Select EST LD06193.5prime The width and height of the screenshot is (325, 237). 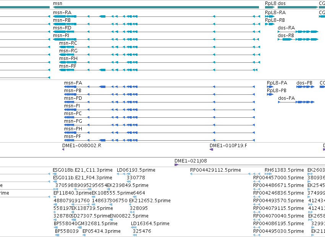[x=136, y=170]
